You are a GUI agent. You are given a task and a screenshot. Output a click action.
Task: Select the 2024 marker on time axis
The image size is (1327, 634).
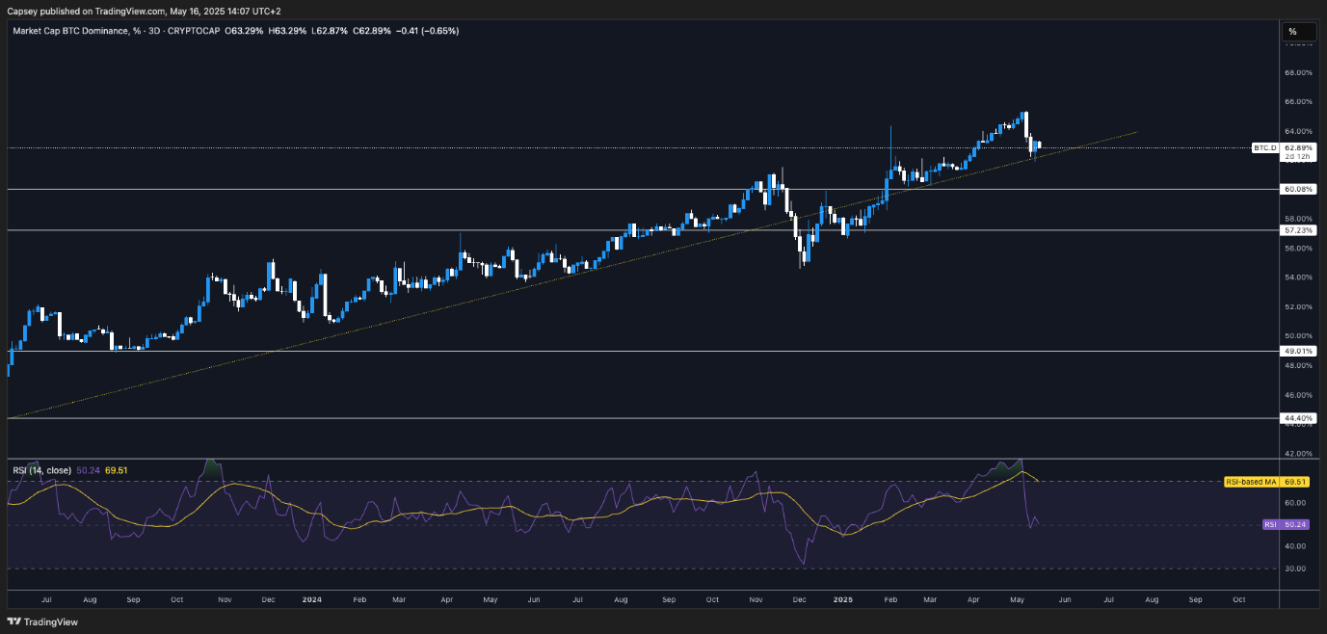(x=311, y=598)
